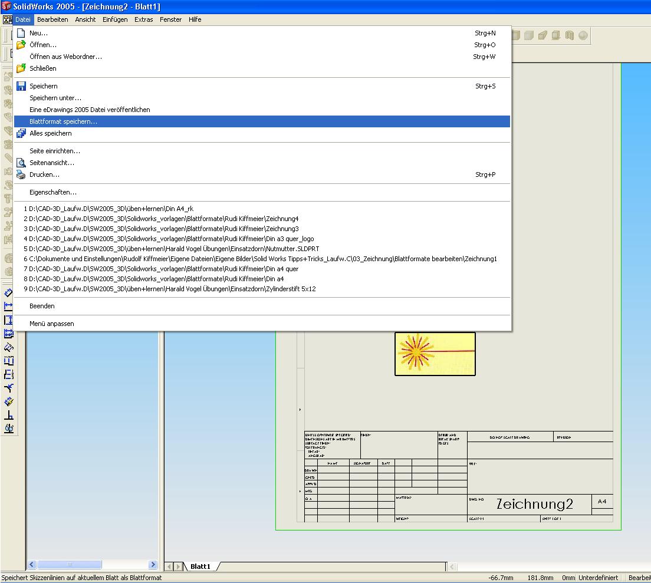
Task: Open the Hilfe menu
Action: [195, 19]
